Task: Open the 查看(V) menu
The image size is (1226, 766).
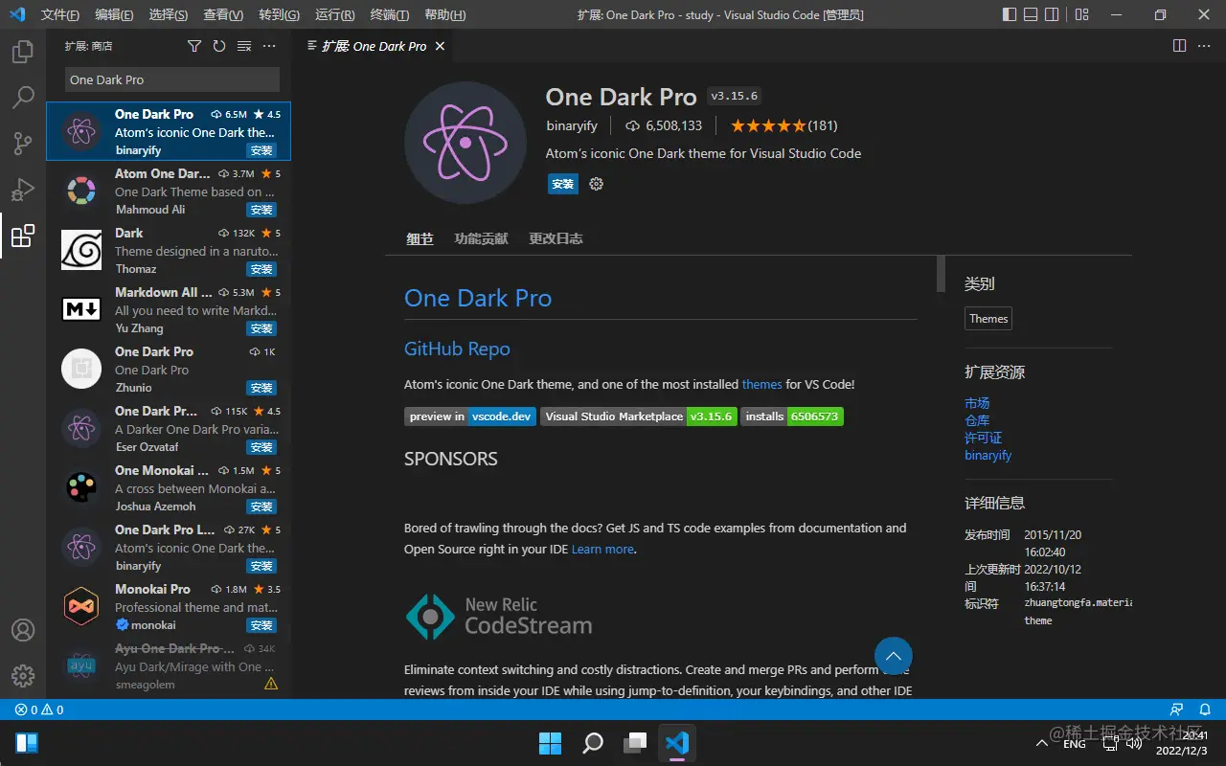Action: [x=223, y=15]
